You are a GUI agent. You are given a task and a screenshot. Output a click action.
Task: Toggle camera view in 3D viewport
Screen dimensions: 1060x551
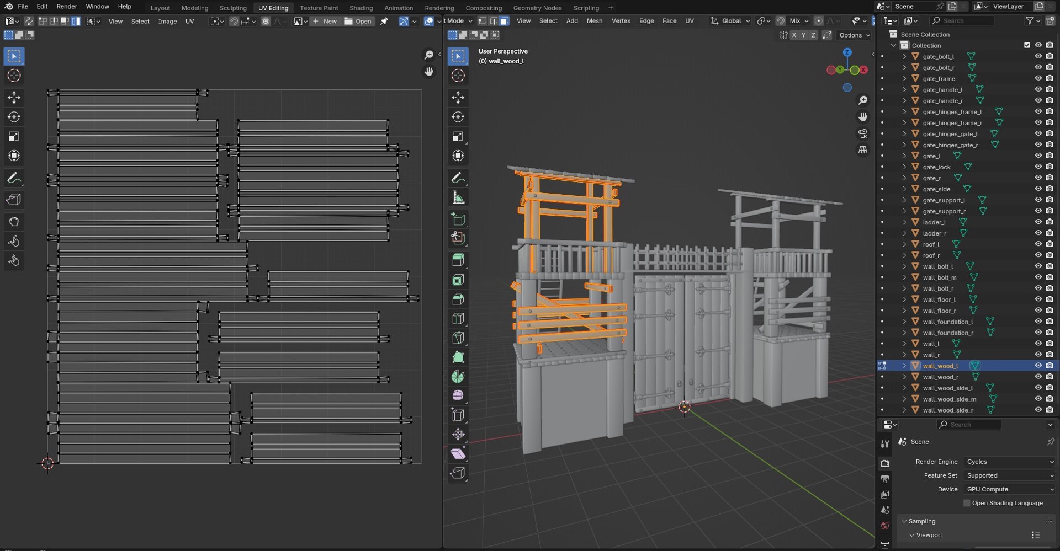click(x=862, y=133)
